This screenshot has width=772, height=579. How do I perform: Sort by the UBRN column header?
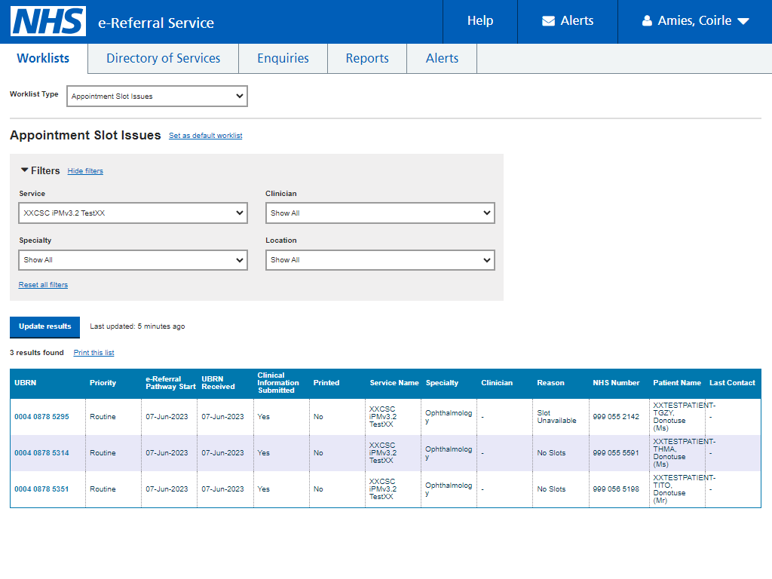[x=25, y=383]
